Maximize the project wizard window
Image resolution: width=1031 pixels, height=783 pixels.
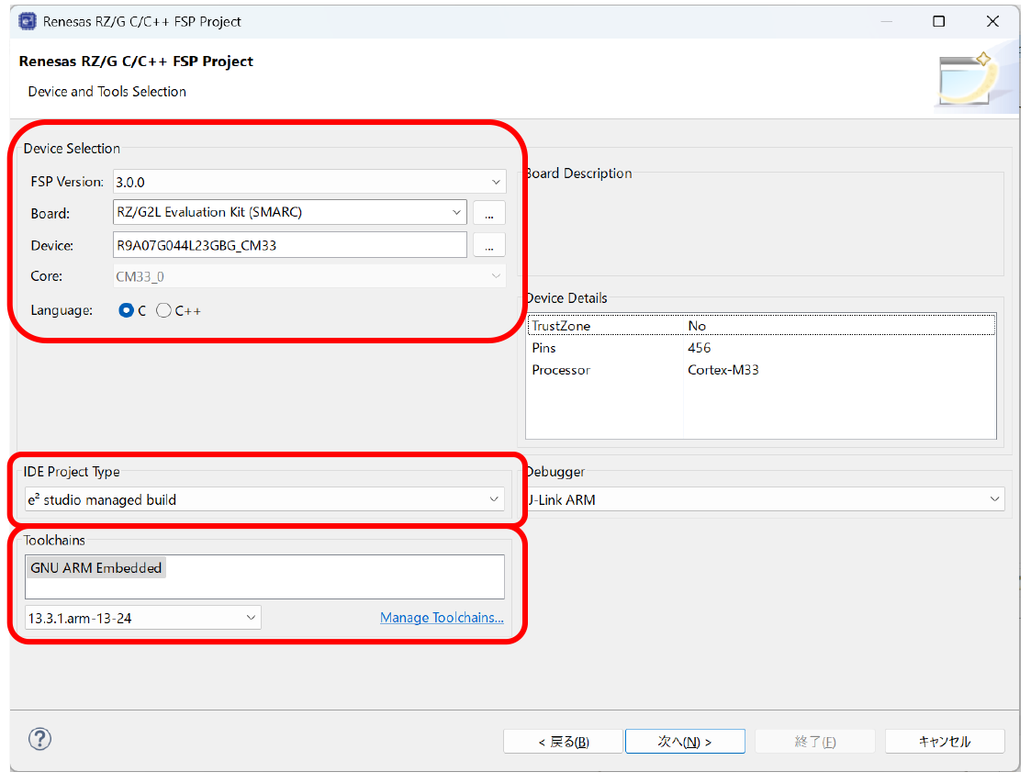(x=939, y=21)
